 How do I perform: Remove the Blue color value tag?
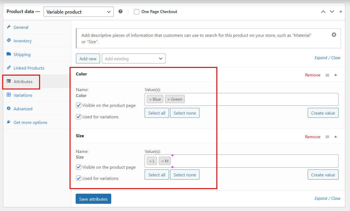(x=150, y=99)
